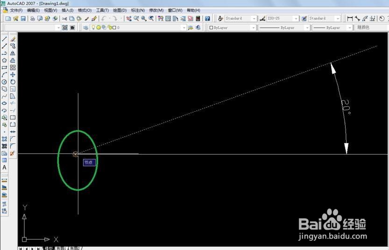Open the ByLayer linetype dropdown

[x=307, y=28]
